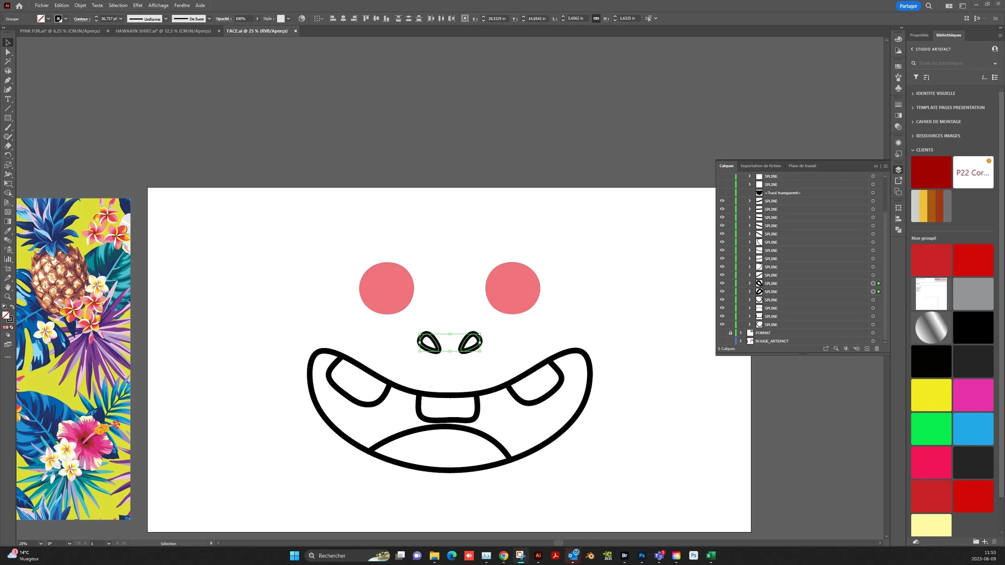Open the Plans de travail panel tab
The height and width of the screenshot is (565, 1005).
[x=802, y=166]
